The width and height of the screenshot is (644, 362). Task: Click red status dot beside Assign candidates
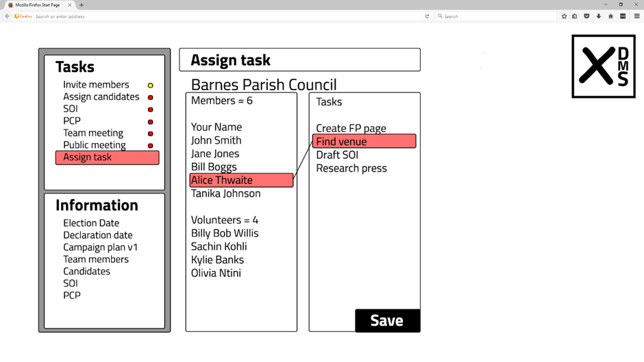(x=151, y=97)
